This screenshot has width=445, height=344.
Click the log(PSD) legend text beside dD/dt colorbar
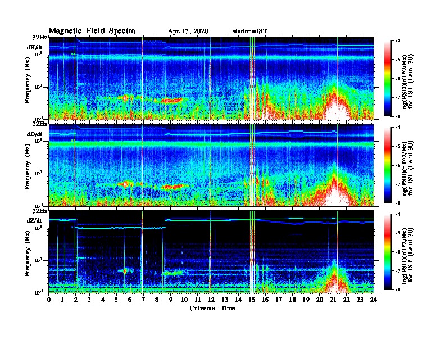407,169
